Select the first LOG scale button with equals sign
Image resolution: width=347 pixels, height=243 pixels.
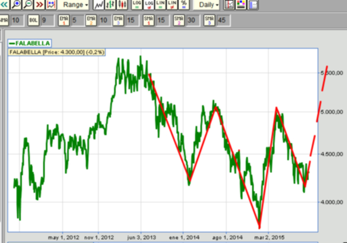click(137, 4)
